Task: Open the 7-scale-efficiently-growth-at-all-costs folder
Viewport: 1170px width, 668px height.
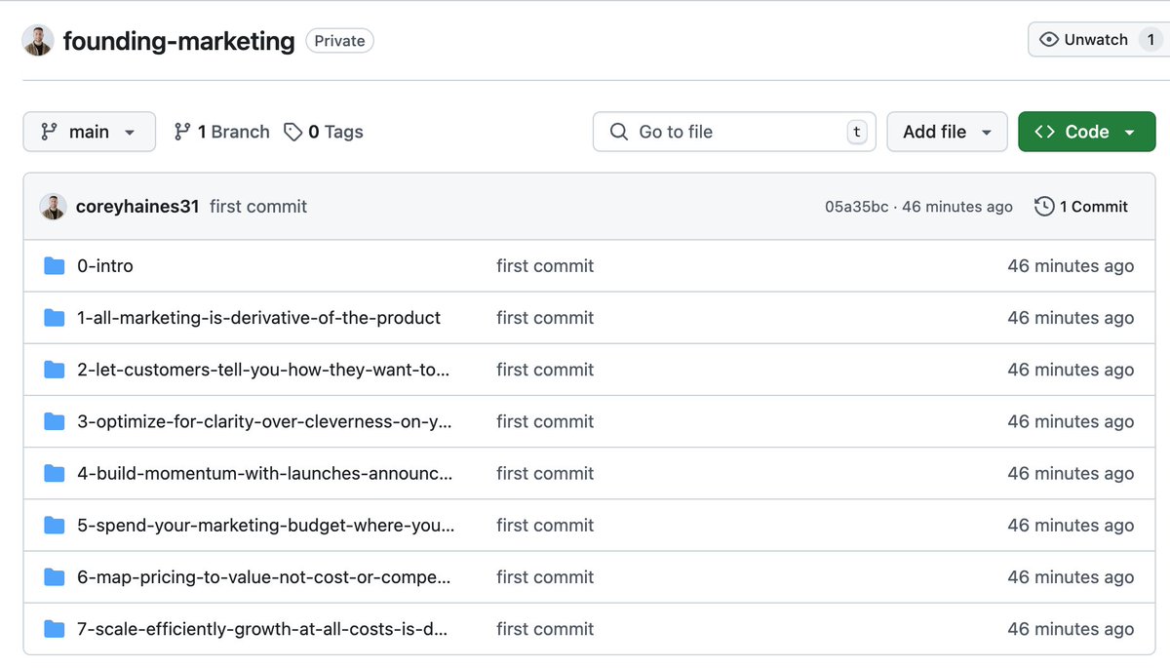Action: pos(262,629)
